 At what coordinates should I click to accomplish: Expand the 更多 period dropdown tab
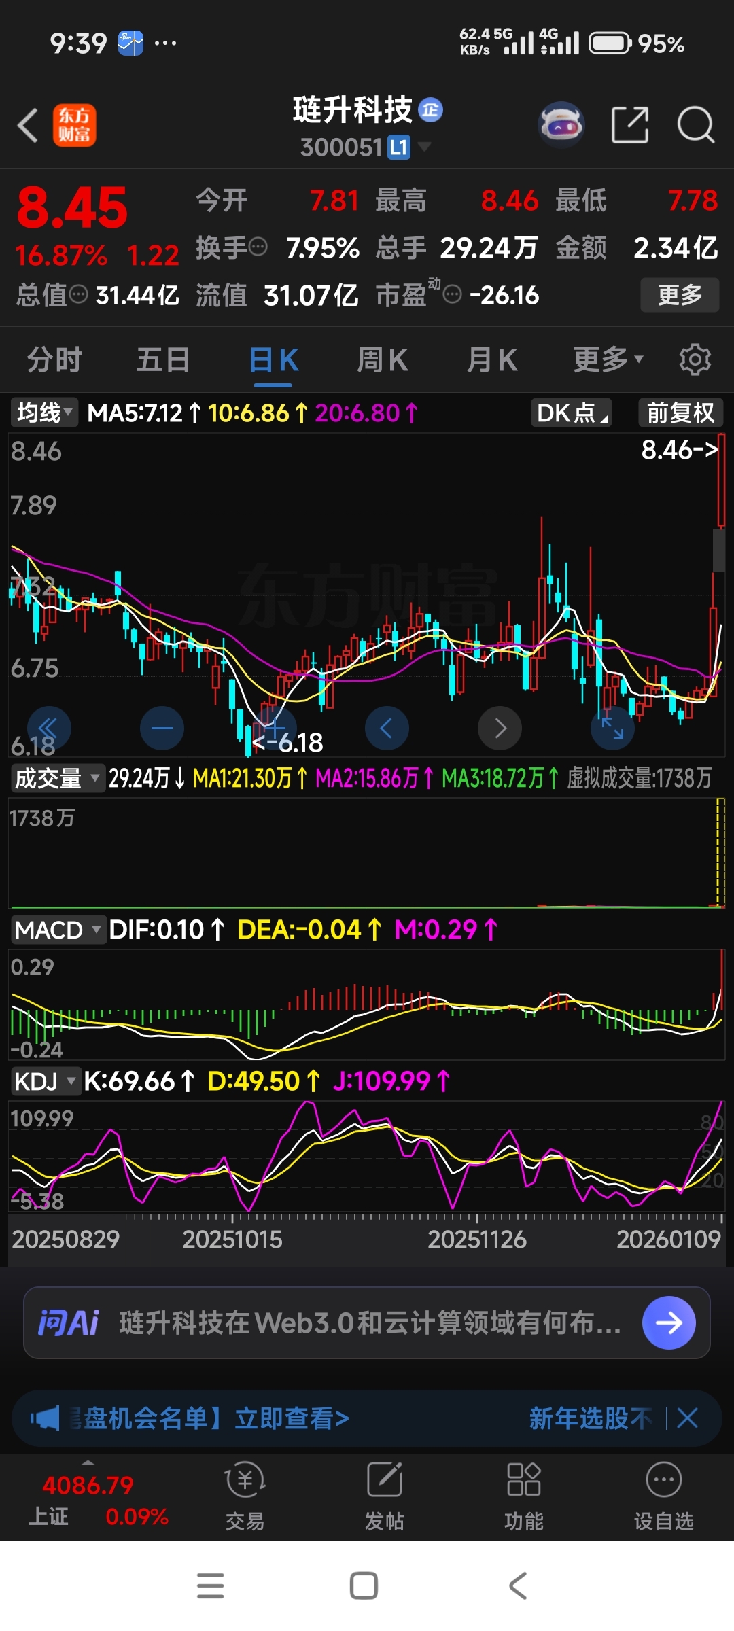point(608,359)
